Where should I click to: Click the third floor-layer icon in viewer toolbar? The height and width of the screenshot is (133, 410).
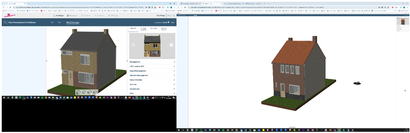(x=90, y=92)
